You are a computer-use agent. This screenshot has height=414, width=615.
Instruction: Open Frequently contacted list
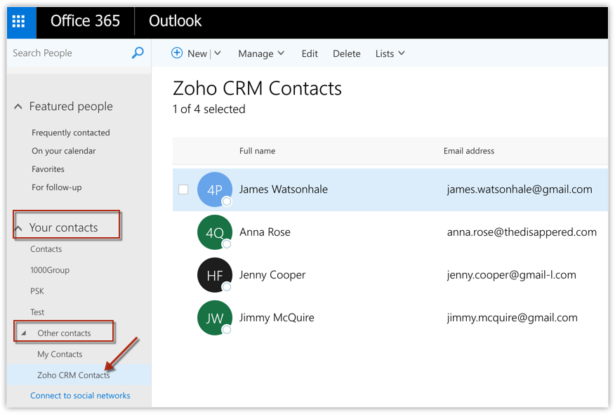click(x=71, y=133)
